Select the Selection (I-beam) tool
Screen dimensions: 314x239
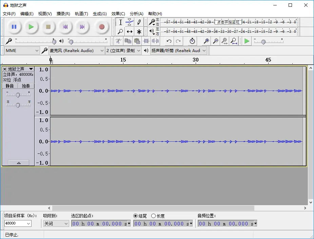point(120,22)
